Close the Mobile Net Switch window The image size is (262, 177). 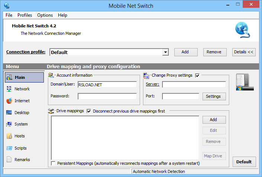tap(251, 4)
